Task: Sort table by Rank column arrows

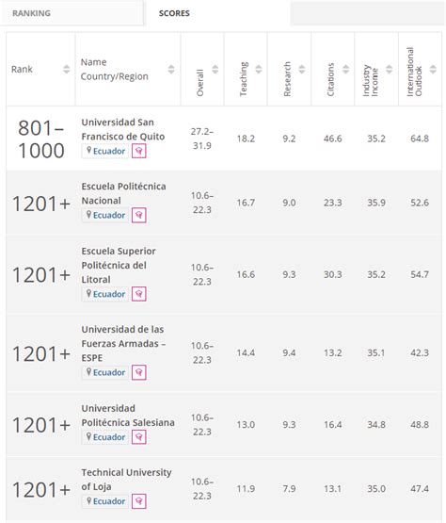Action: click(x=67, y=69)
